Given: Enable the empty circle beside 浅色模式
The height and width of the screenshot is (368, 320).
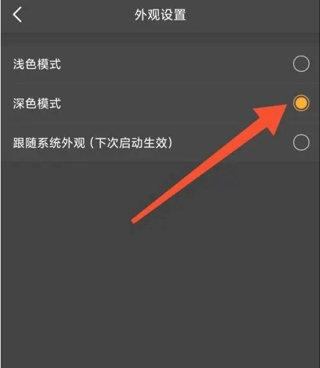Looking at the screenshot, I should [x=301, y=64].
